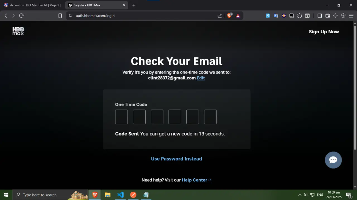The height and width of the screenshot is (200, 357).
Task: Click the Check Your Email heading
Action: point(177,61)
